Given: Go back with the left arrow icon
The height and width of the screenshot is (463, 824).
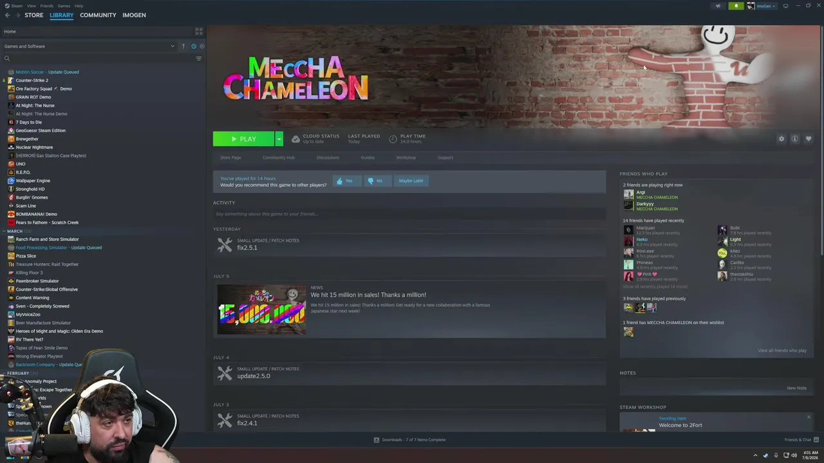Looking at the screenshot, I should pyautogui.click(x=8, y=15).
